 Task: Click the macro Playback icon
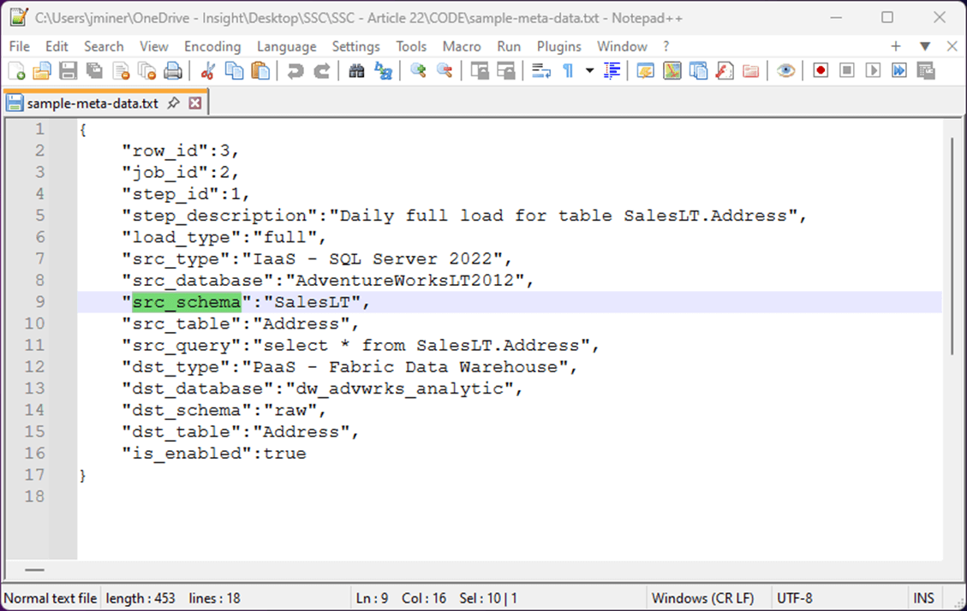click(x=874, y=71)
